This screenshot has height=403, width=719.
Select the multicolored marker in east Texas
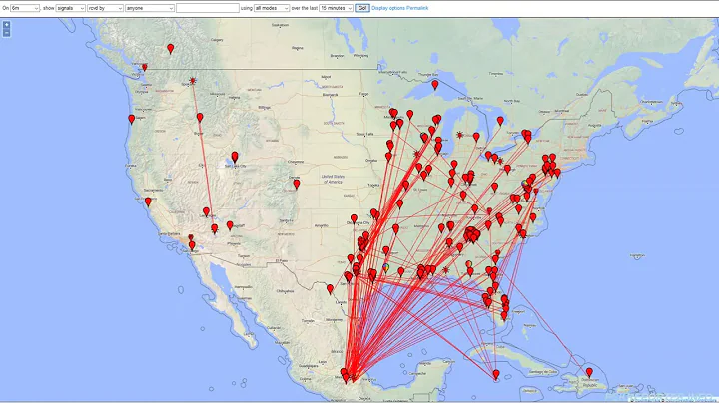[386, 268]
